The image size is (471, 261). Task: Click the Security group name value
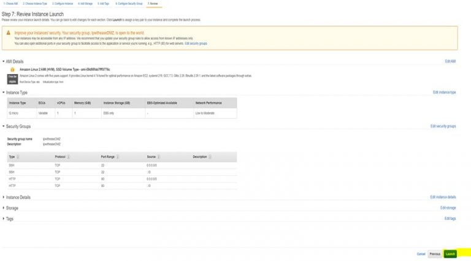coord(52,139)
